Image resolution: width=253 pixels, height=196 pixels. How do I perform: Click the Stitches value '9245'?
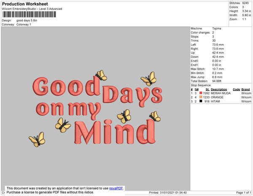point(245,3)
